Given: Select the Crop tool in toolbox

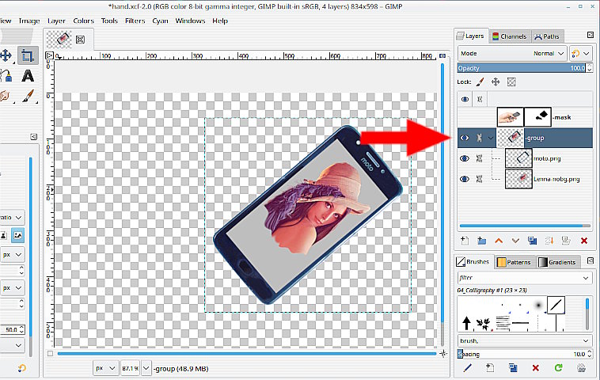Looking at the screenshot, I should [28, 55].
